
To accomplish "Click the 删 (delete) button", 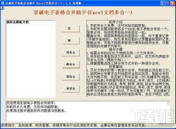I will [71, 41].
